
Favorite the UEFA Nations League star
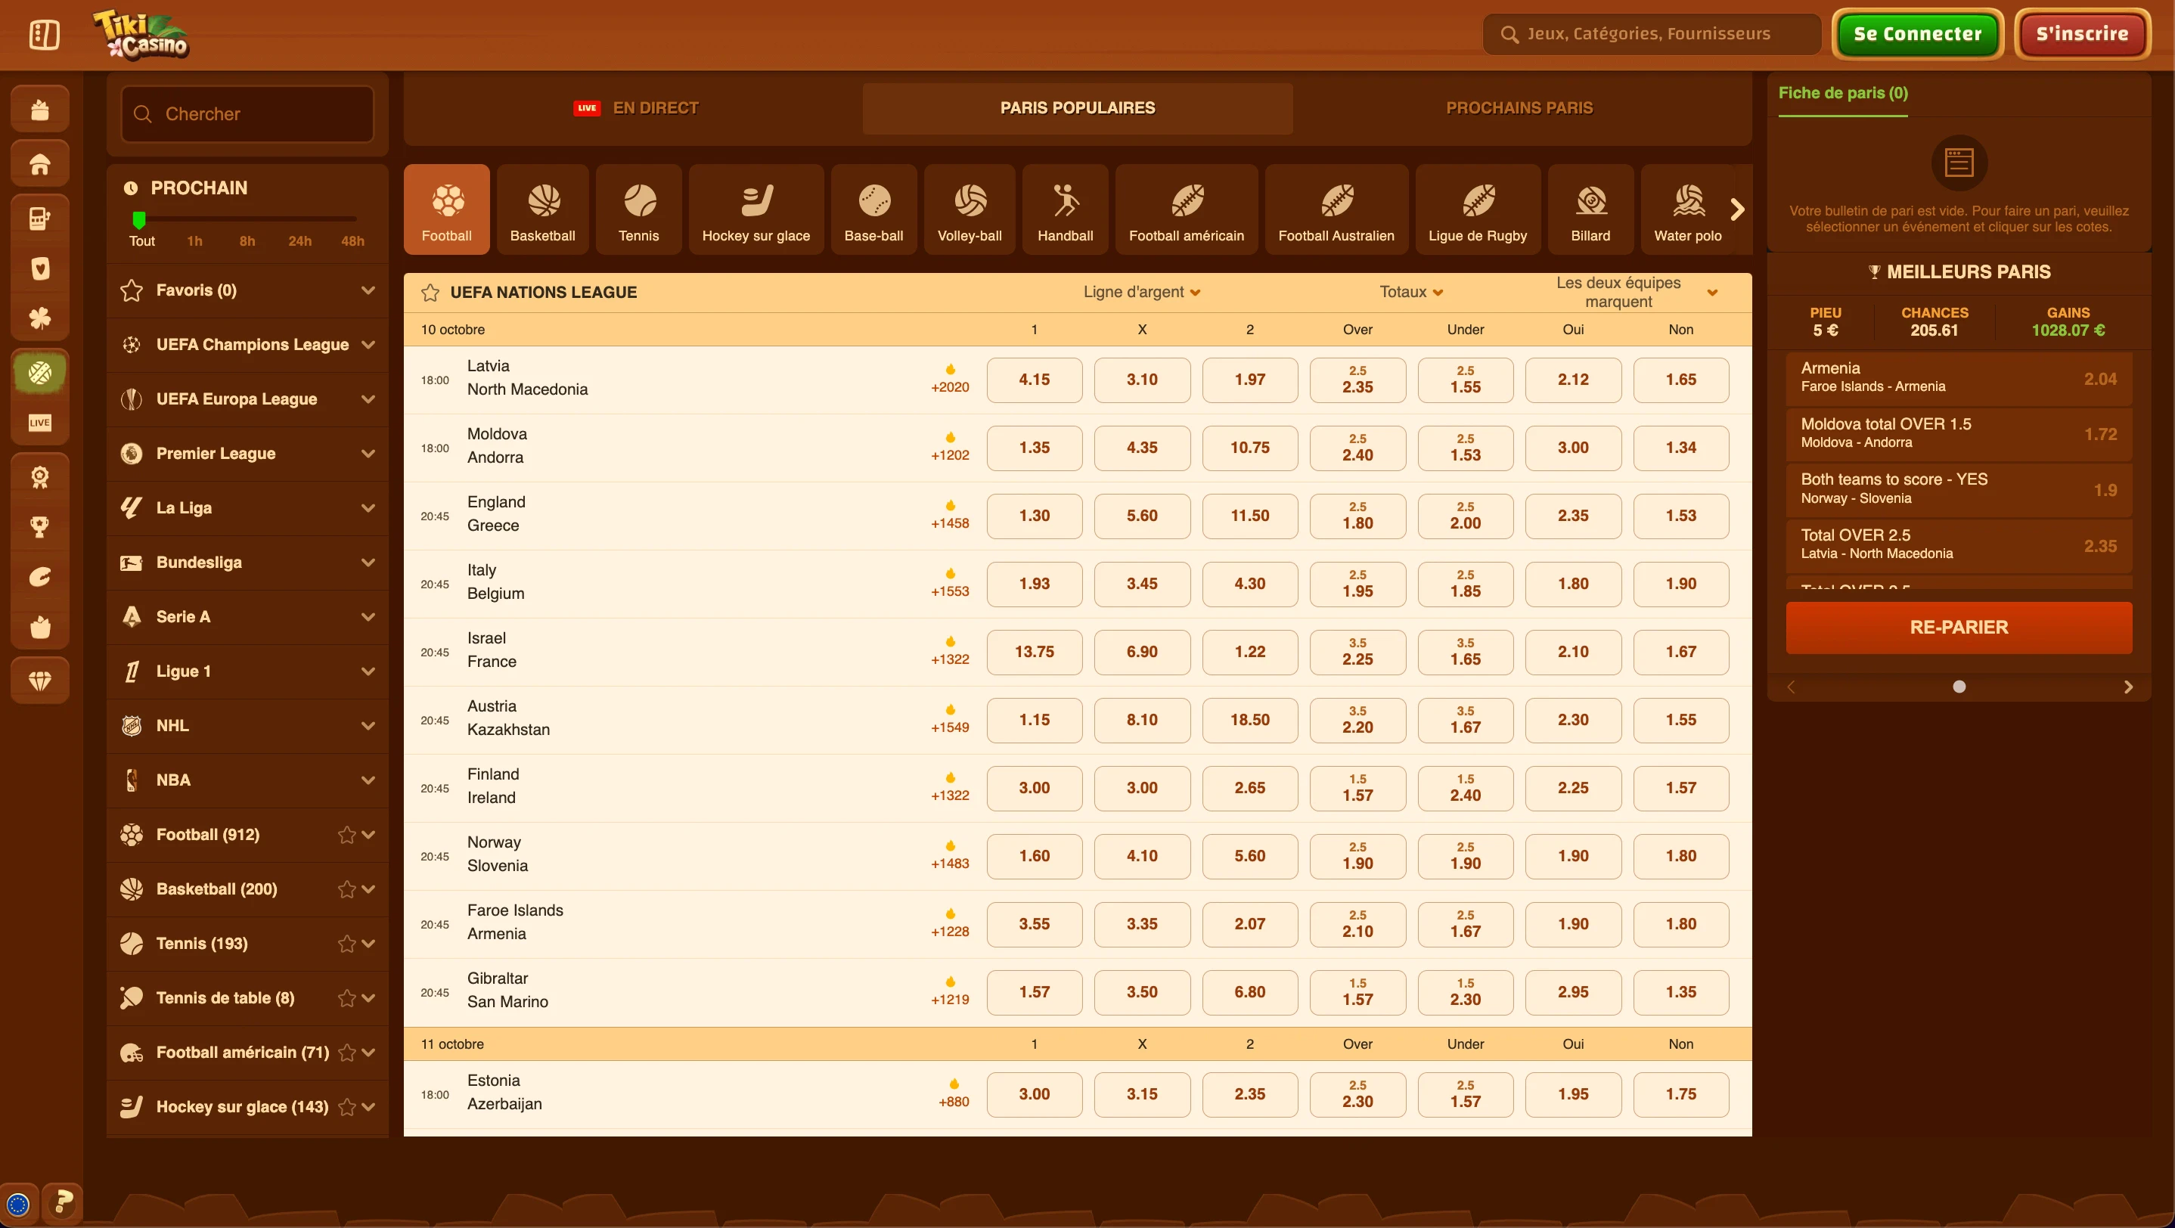430,292
